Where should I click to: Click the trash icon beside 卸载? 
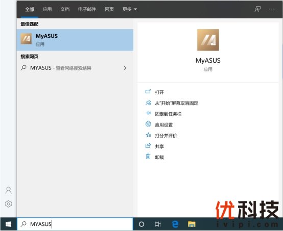[148, 157]
